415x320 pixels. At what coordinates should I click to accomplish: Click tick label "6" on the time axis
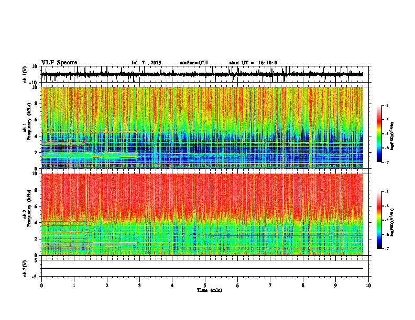(x=238, y=285)
